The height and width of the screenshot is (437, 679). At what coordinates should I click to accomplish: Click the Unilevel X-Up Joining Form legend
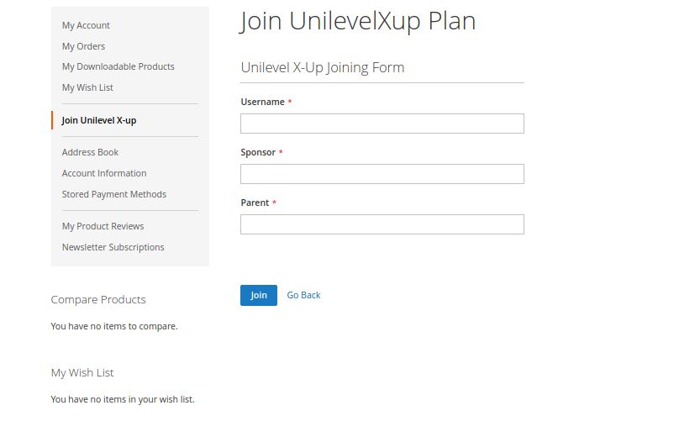tap(322, 67)
